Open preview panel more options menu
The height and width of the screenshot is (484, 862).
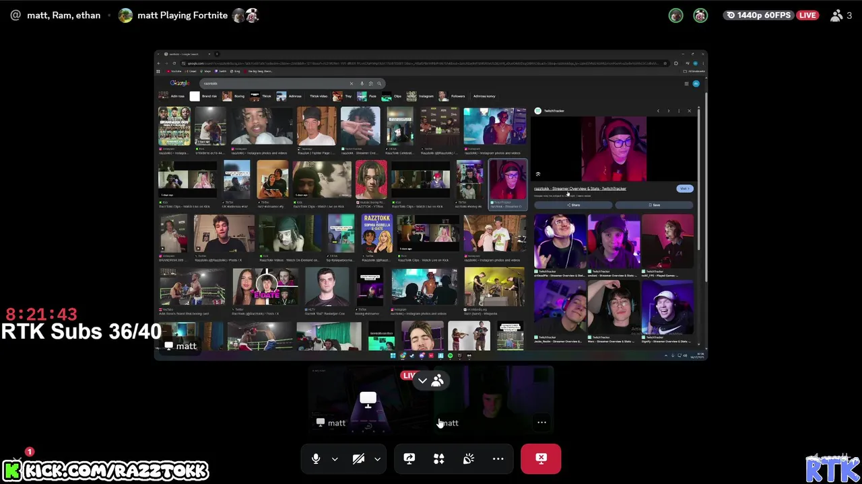[x=679, y=111]
